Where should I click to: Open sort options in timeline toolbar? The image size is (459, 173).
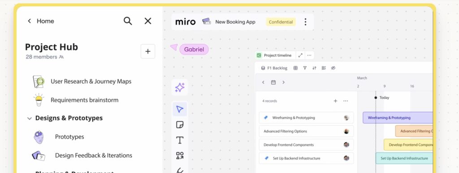click(314, 68)
